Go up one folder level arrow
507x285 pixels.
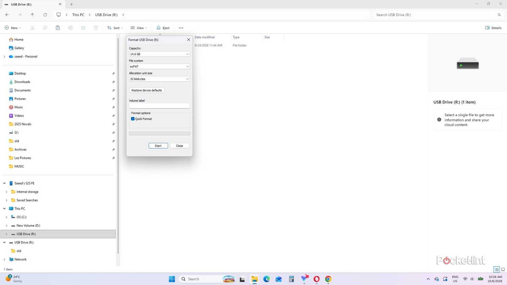pos(32,15)
